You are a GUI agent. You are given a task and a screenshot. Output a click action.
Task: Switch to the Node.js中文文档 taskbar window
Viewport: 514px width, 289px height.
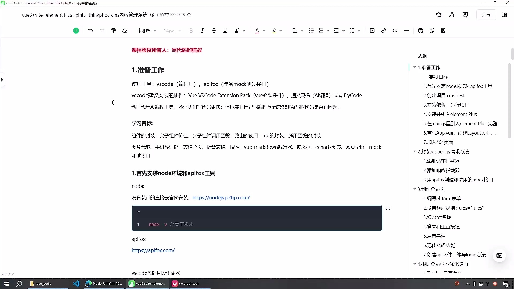pyautogui.click(x=104, y=284)
